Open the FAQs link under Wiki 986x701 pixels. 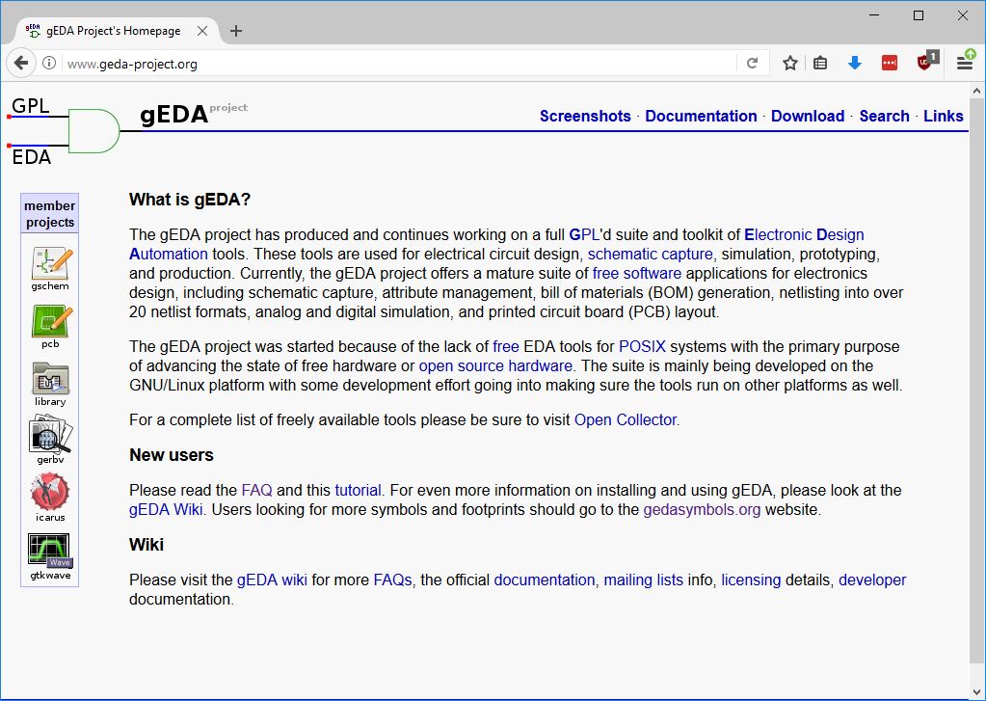(x=393, y=580)
